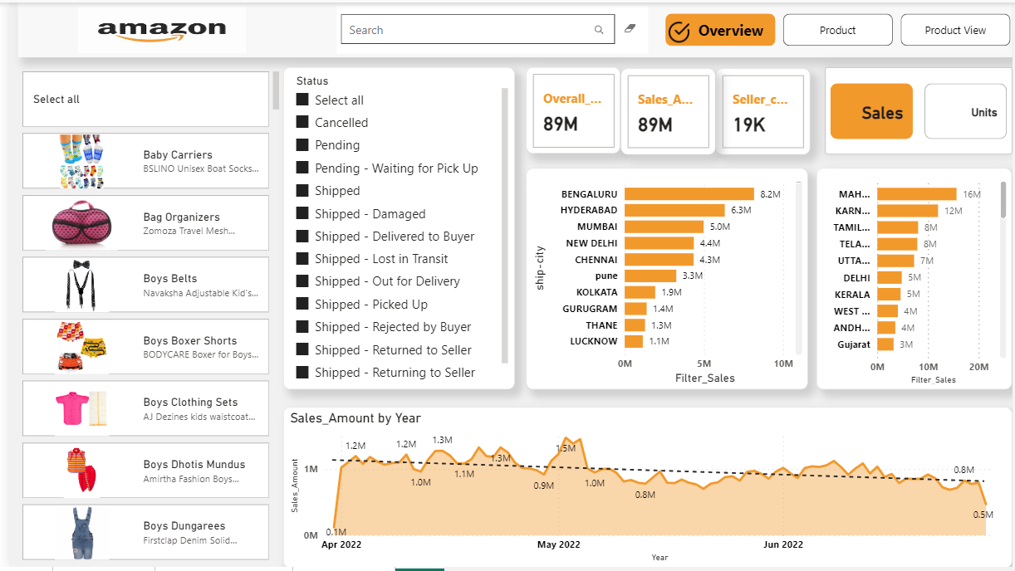Toggle the Shipped - Damaged checkbox
The height and width of the screenshot is (571, 1015).
tap(303, 214)
